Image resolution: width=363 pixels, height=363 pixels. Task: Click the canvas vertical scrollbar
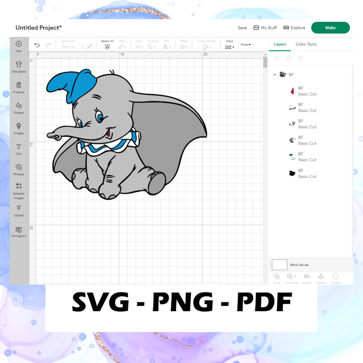point(265,62)
